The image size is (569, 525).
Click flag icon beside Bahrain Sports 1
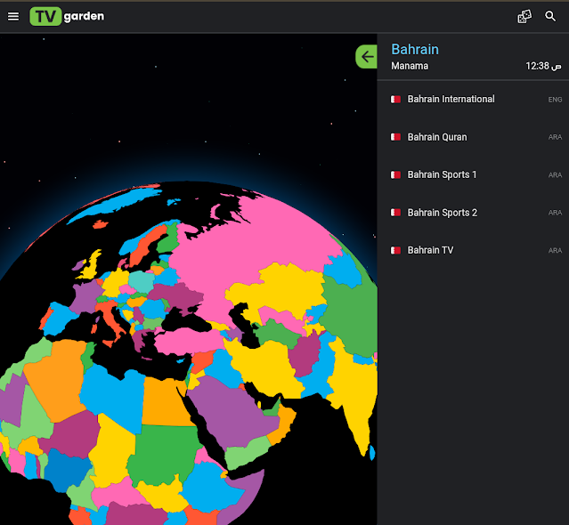395,174
